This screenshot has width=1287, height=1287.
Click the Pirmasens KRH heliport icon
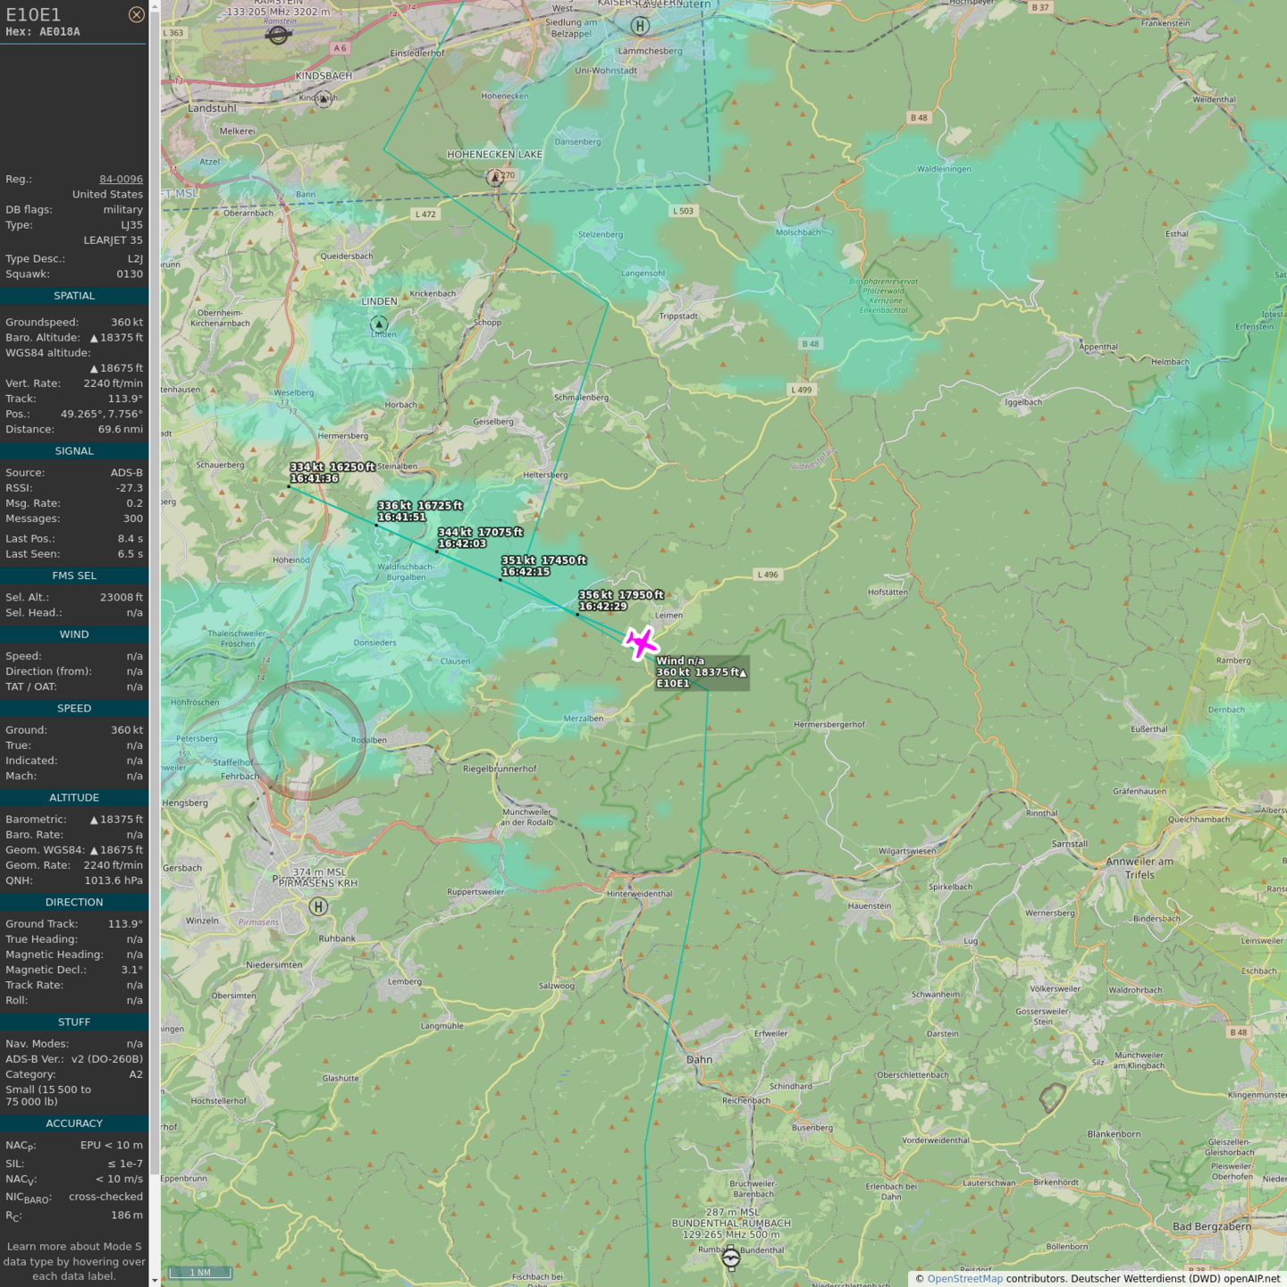point(318,906)
